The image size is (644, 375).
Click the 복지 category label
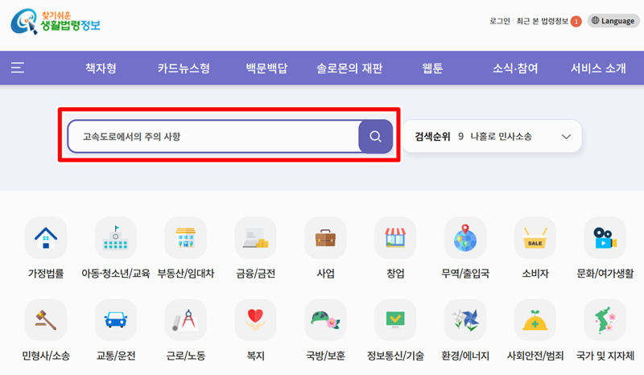tap(255, 356)
